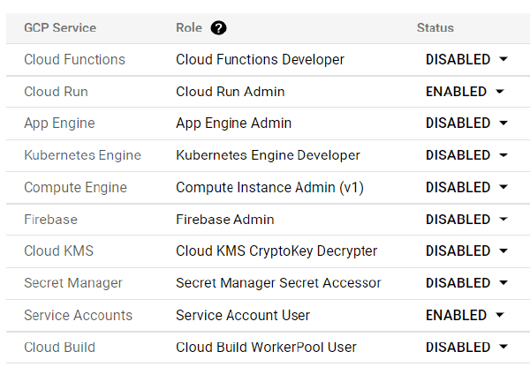Open Firebase status dropdown arrow
The image size is (530, 374).
pos(503,219)
